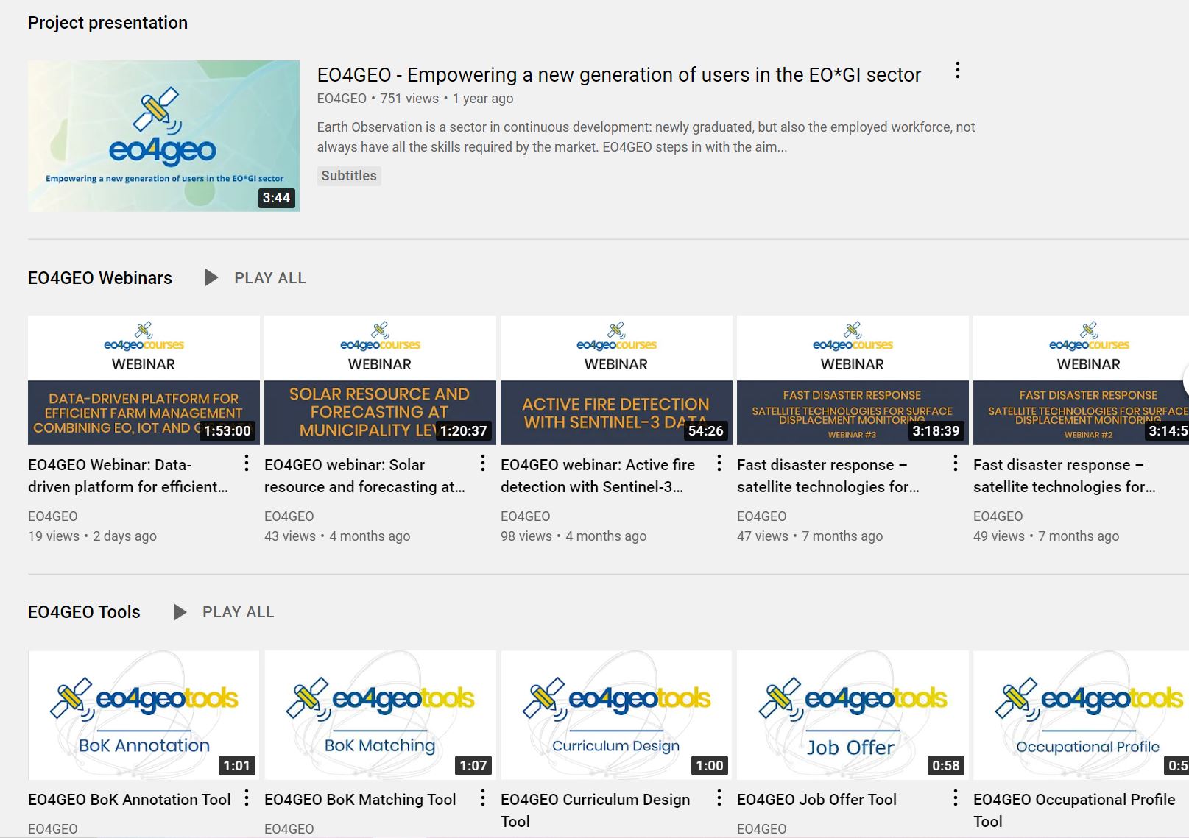The width and height of the screenshot is (1189, 838).
Task: Open three-dot menu for BoK Matching Tool
Action: point(483,798)
